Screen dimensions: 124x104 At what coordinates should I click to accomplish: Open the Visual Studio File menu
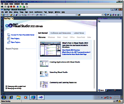tap(3, 12)
